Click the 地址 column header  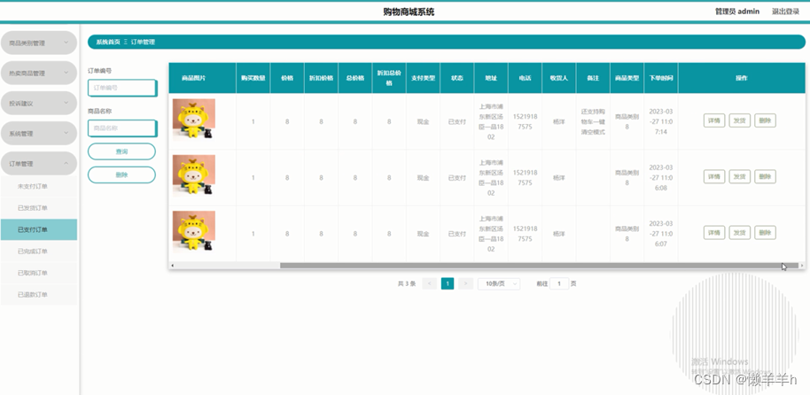click(x=491, y=78)
